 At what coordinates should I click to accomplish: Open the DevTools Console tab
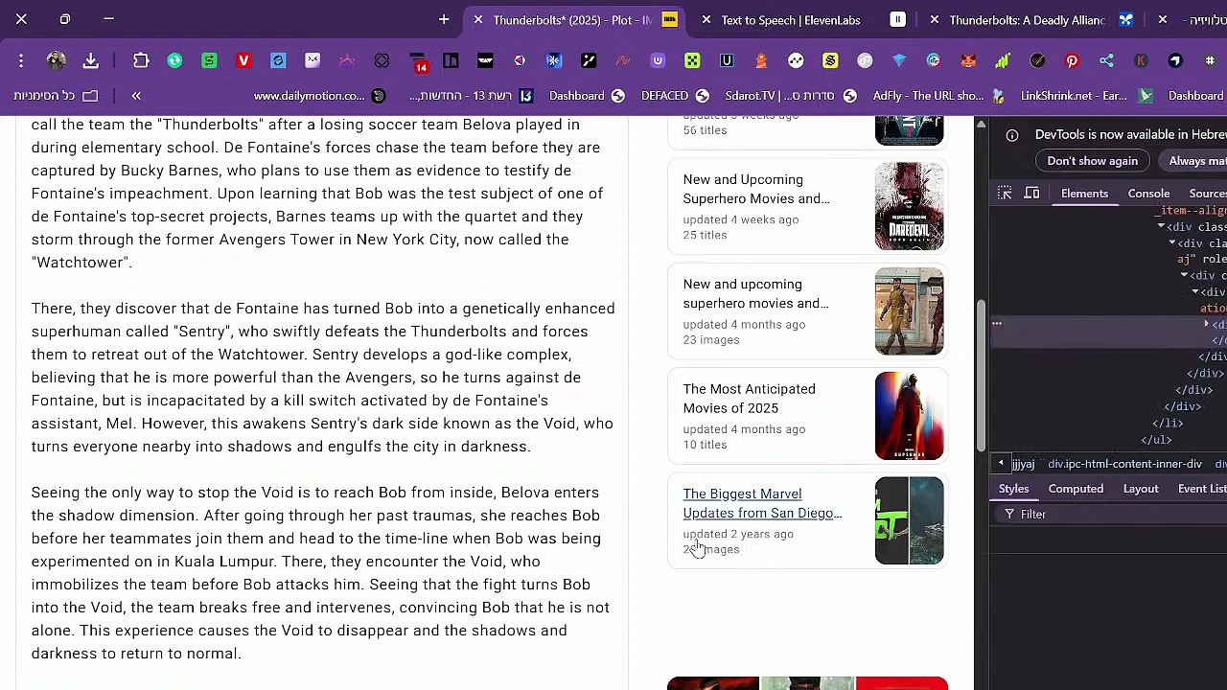[1148, 194]
